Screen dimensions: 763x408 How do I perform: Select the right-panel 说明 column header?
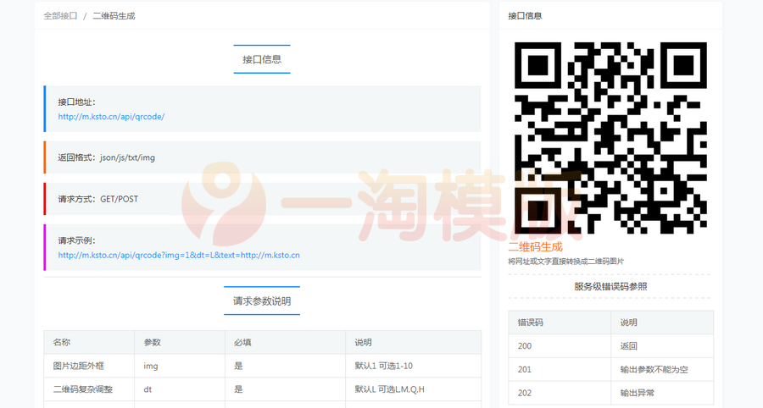662,323
